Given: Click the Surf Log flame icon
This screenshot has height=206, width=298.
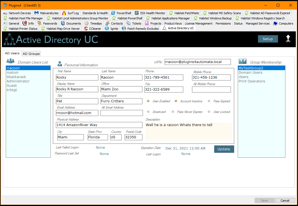Looking at the screenshot, I should (x=64, y=13).
